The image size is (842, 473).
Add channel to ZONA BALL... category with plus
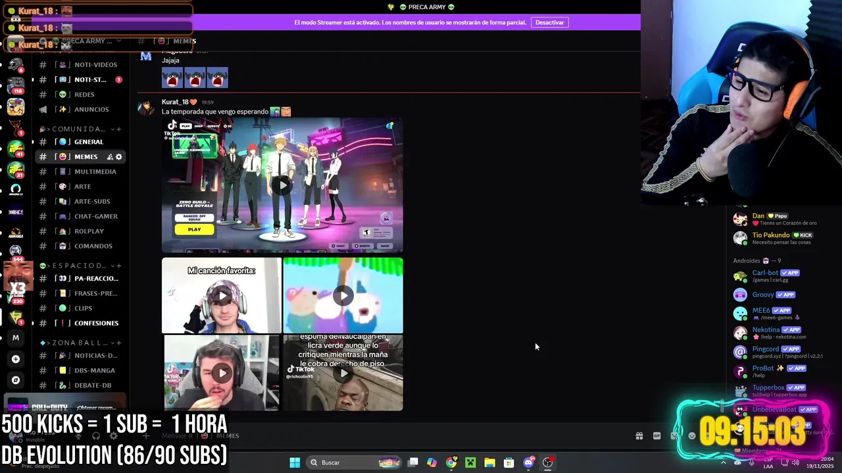[119, 343]
